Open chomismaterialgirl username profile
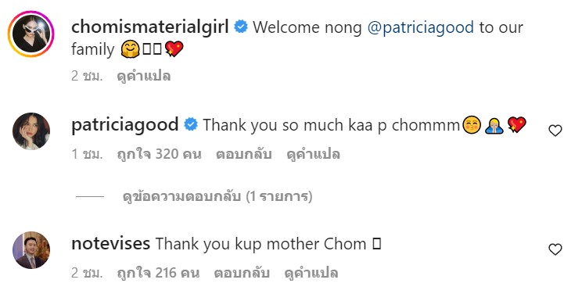Screen dimensions: 571x301 [150, 27]
